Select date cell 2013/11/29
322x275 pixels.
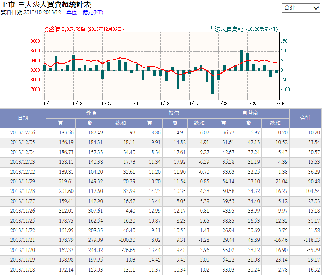point(23,181)
